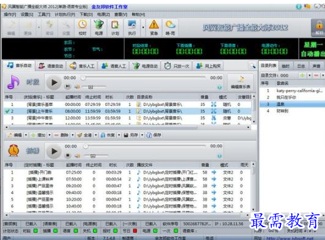This screenshot has height=240, width=325.
Task: Click round info icon in music player
Action: [x=220, y=88]
